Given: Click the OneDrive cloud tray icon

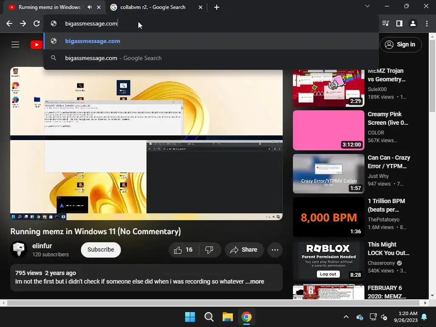Looking at the screenshot, I should click(x=359, y=317).
